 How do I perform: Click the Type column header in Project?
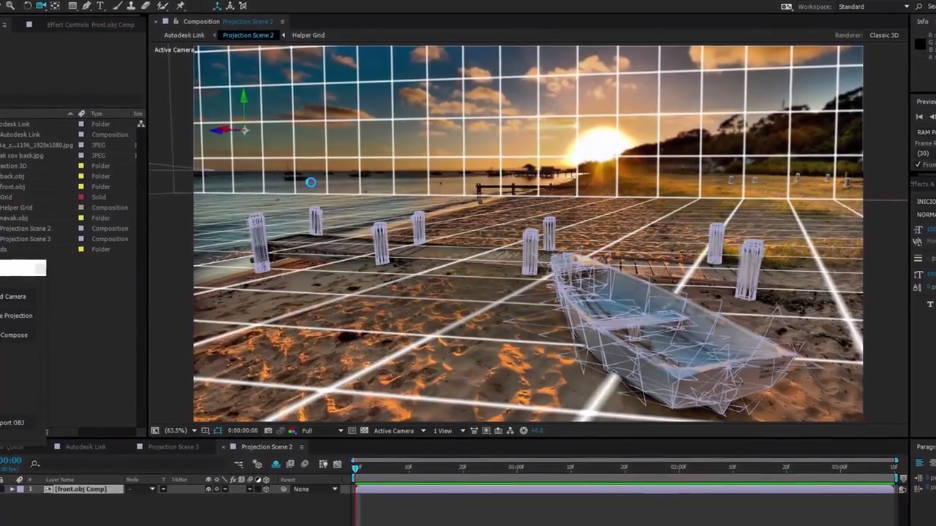(97, 113)
